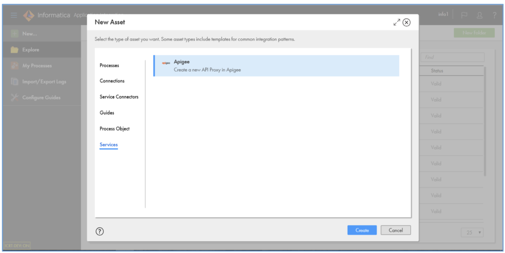505x253 pixels.
Task: Expand the New Asset dialog to full size
Action: point(397,22)
